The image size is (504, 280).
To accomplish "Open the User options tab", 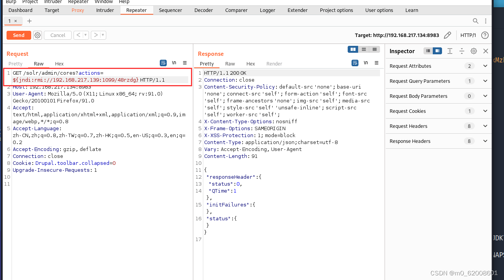I will (x=379, y=10).
